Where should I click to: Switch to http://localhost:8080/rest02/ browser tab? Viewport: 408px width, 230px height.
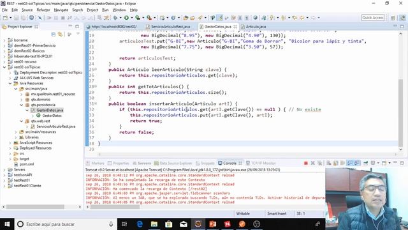(x=112, y=27)
